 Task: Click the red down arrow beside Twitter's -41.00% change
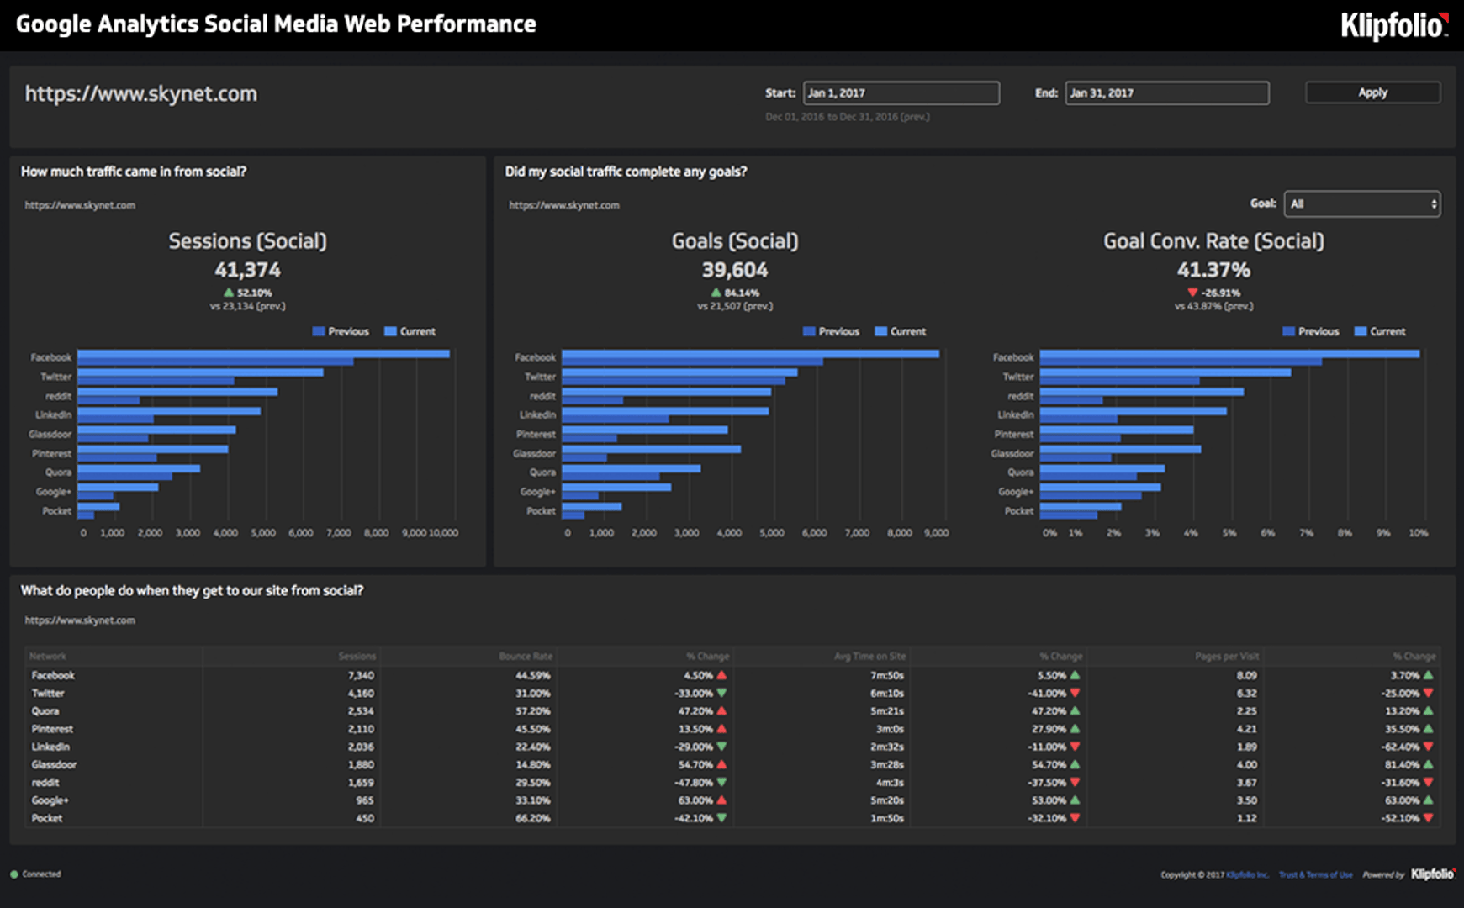[x=1075, y=694]
